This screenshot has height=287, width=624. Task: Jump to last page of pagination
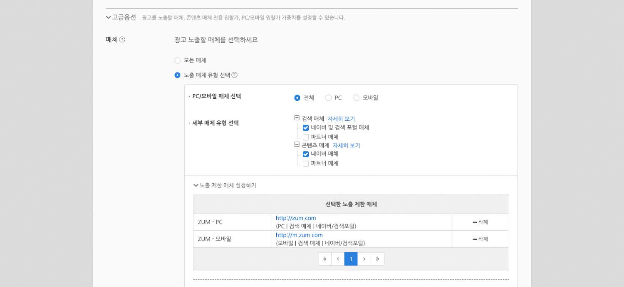click(377, 259)
